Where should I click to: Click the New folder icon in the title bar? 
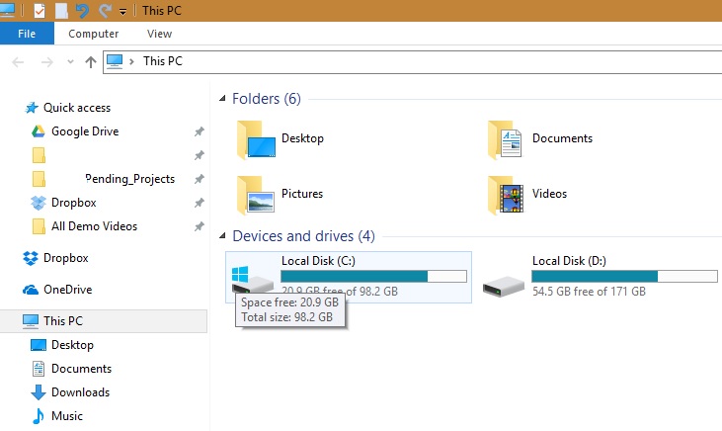(61, 11)
